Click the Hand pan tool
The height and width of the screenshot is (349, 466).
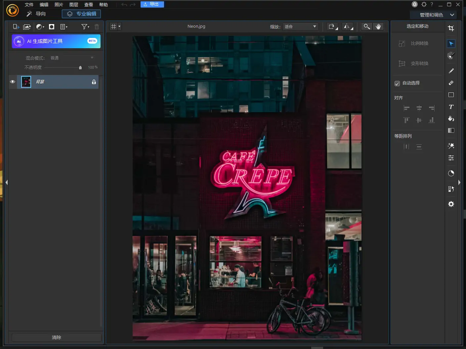click(x=378, y=27)
